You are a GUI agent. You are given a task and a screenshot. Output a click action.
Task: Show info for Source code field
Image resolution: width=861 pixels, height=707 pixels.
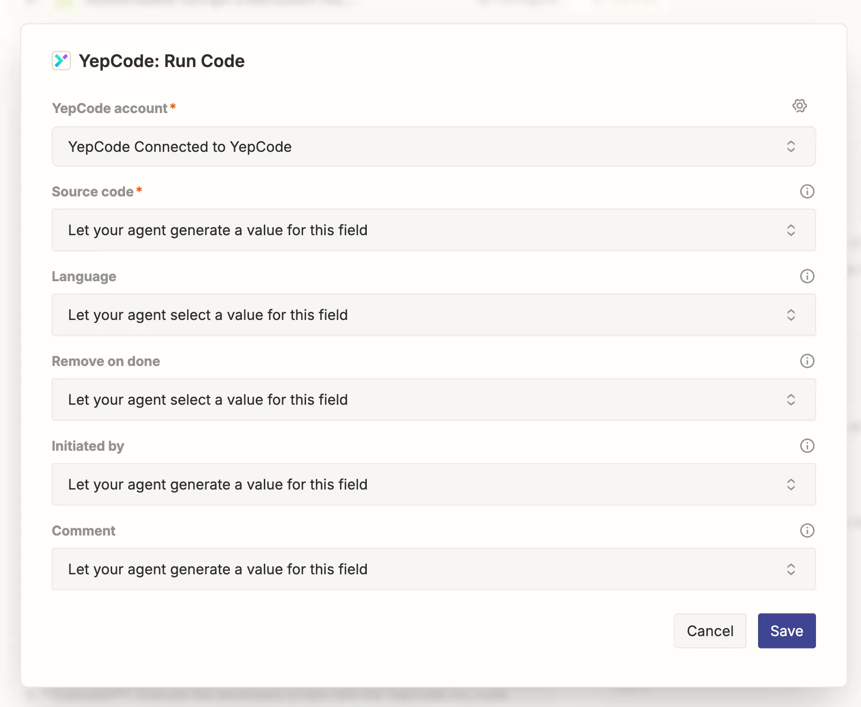(x=807, y=192)
